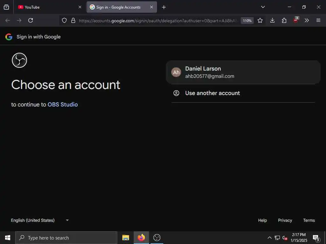Choose the Daniel Larson account

tap(243, 72)
